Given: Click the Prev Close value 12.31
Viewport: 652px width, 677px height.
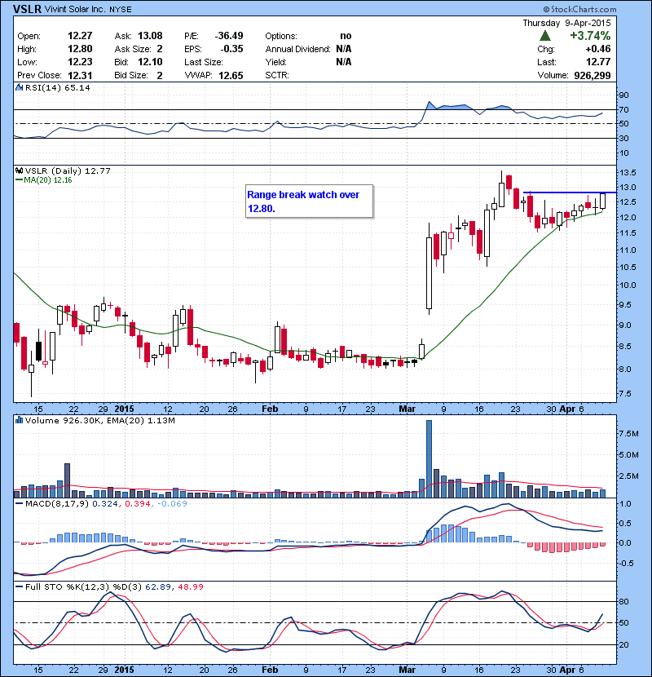Looking at the screenshot, I should coord(80,75).
